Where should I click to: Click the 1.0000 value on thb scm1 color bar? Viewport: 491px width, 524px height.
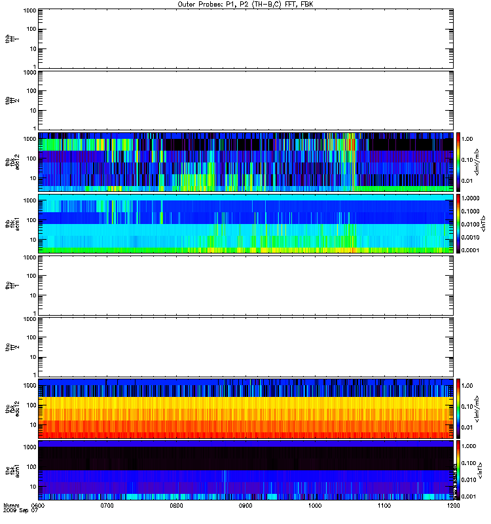470,198
